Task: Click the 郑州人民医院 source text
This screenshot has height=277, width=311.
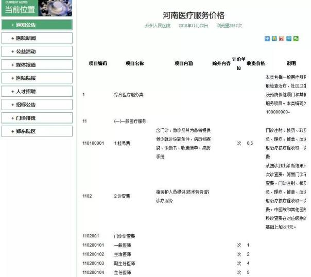Action: click(158, 25)
